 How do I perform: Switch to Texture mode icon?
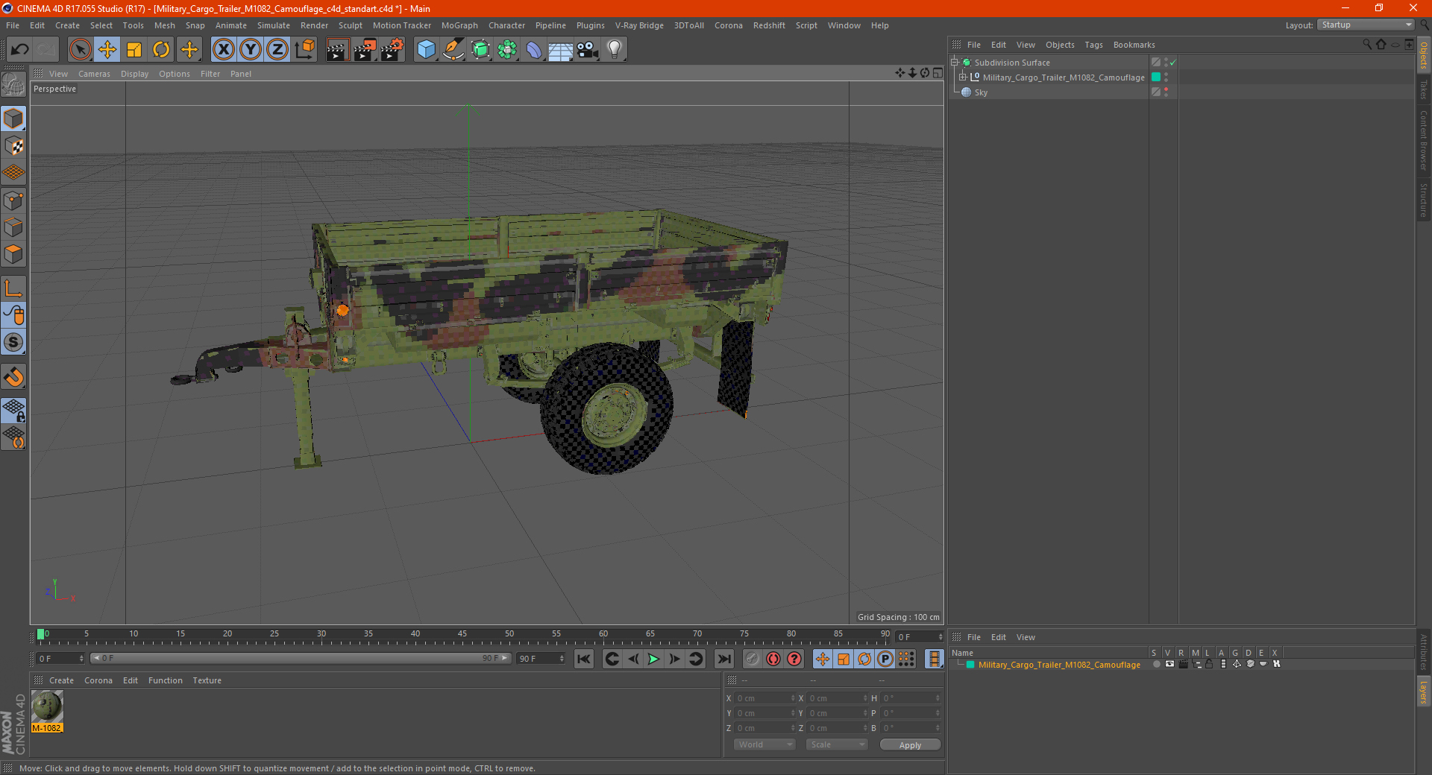pos(13,146)
